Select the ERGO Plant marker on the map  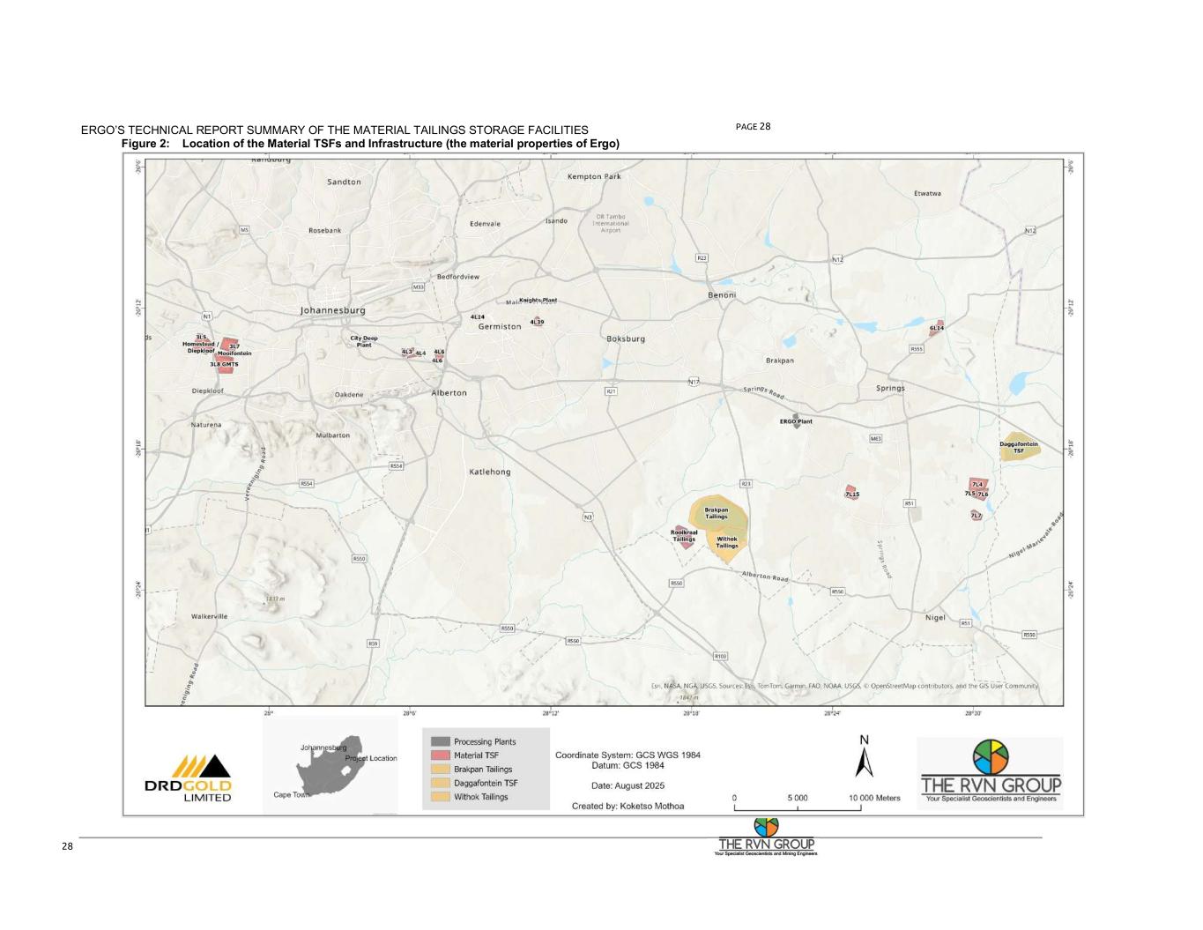(x=796, y=416)
